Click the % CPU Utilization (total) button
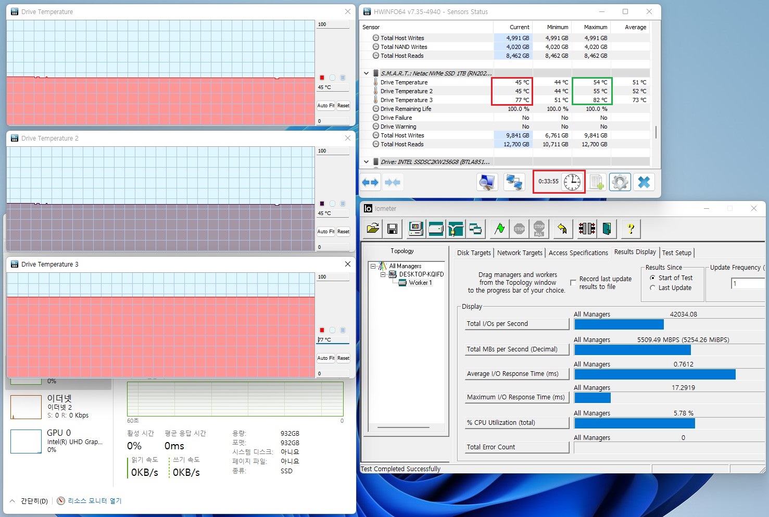 (517, 423)
